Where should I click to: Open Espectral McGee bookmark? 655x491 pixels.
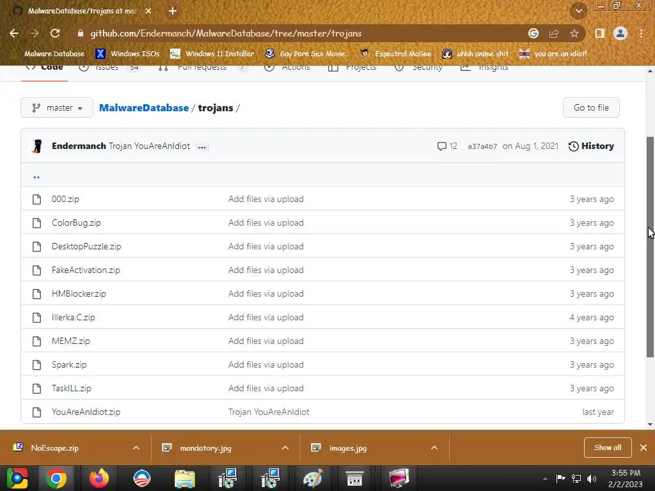395,54
